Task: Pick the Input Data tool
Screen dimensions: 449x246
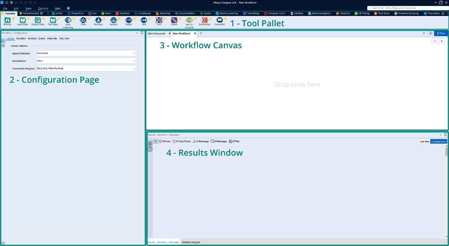Action: (22, 20)
